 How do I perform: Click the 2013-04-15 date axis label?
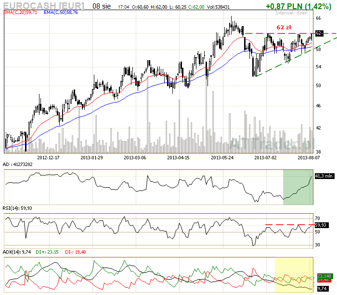coord(179,158)
